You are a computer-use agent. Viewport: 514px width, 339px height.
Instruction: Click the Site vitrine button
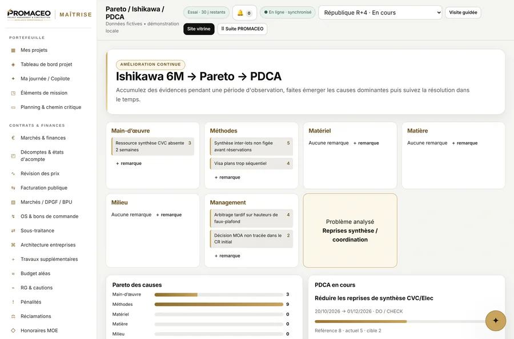coord(199,29)
